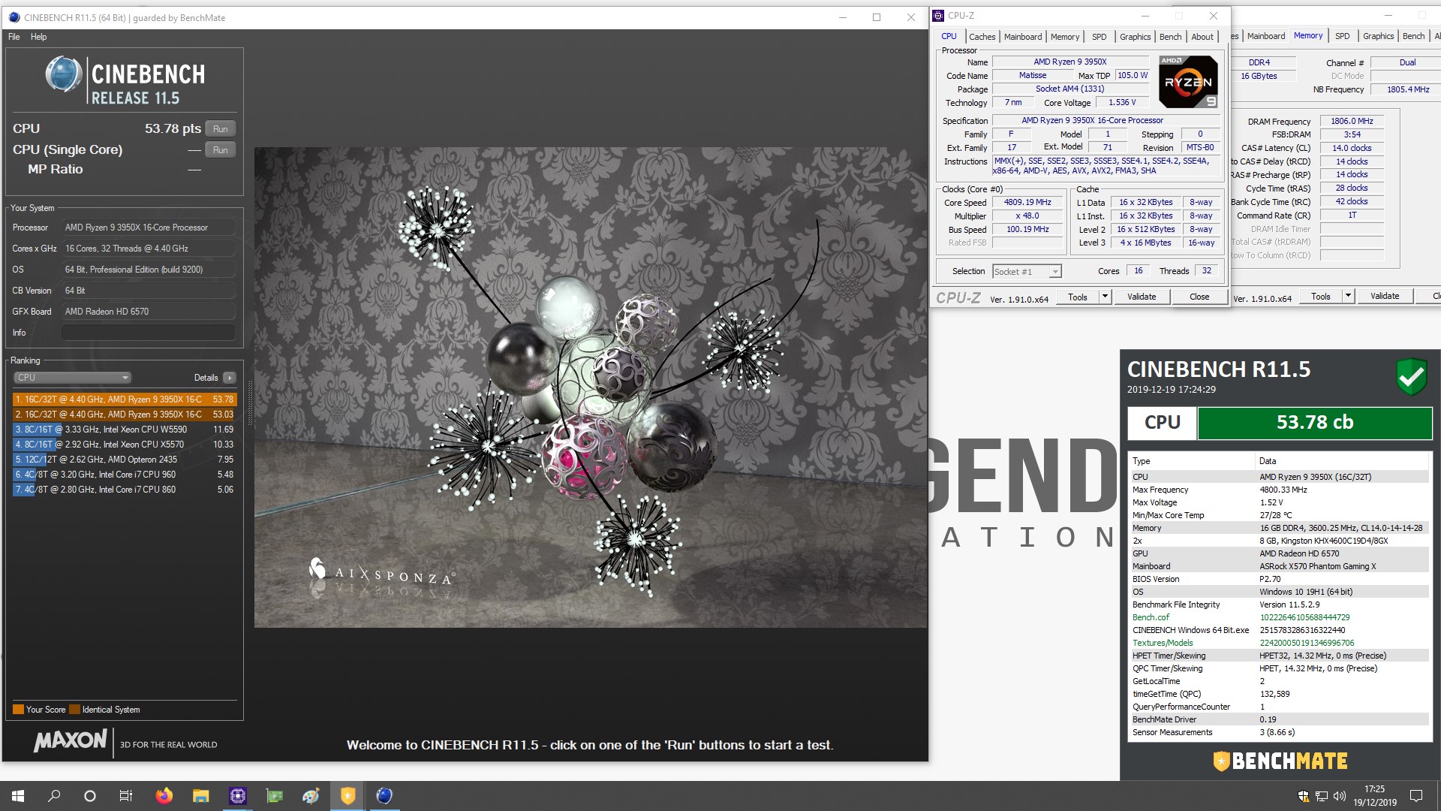This screenshot has height=811, width=1441.
Task: Click the CPU-Z window title icon
Action: (x=939, y=16)
